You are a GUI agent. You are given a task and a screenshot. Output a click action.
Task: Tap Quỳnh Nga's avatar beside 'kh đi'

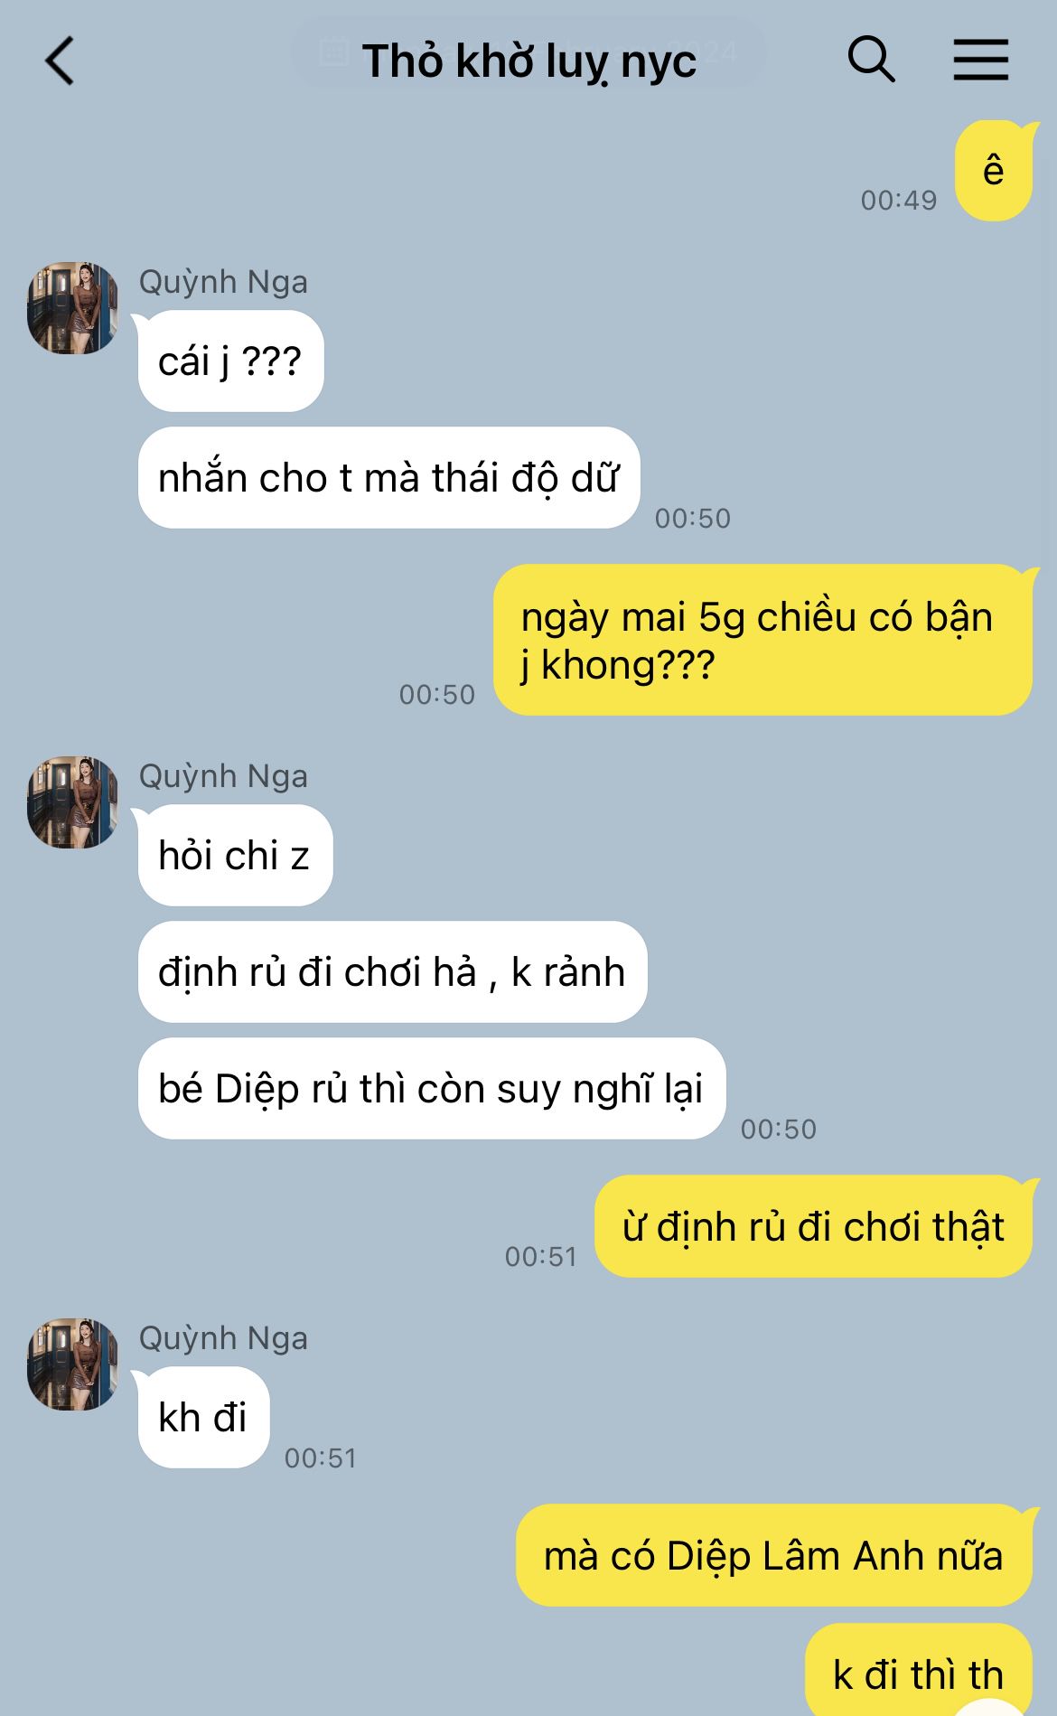pyautogui.click(x=72, y=1364)
